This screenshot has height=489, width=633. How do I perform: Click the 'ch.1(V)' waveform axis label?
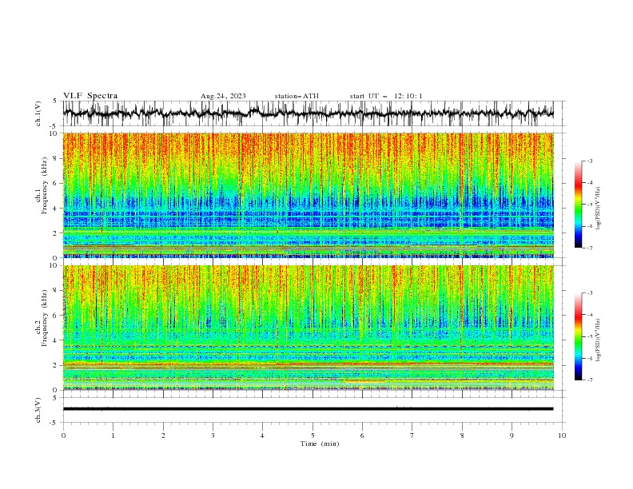38,113
